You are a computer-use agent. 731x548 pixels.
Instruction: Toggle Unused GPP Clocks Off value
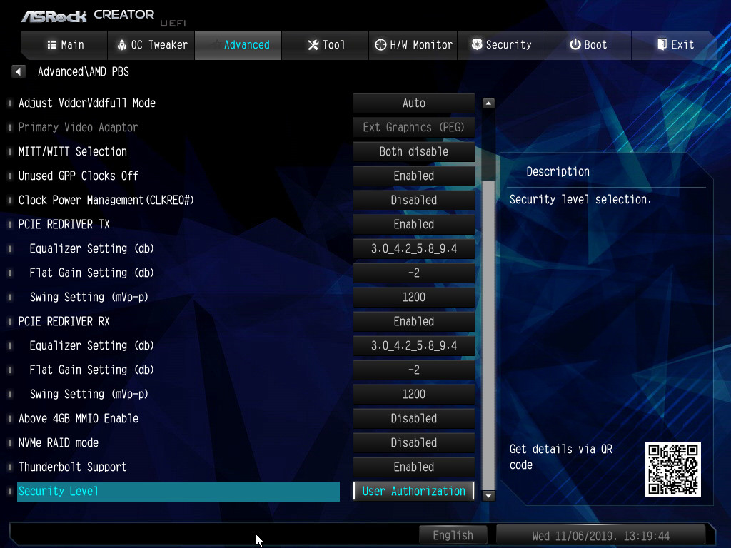point(413,176)
